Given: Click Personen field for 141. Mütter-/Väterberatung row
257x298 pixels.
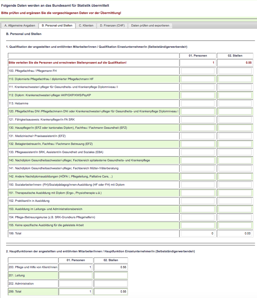Looking at the screenshot, I should pyautogui.click(x=198, y=168).
